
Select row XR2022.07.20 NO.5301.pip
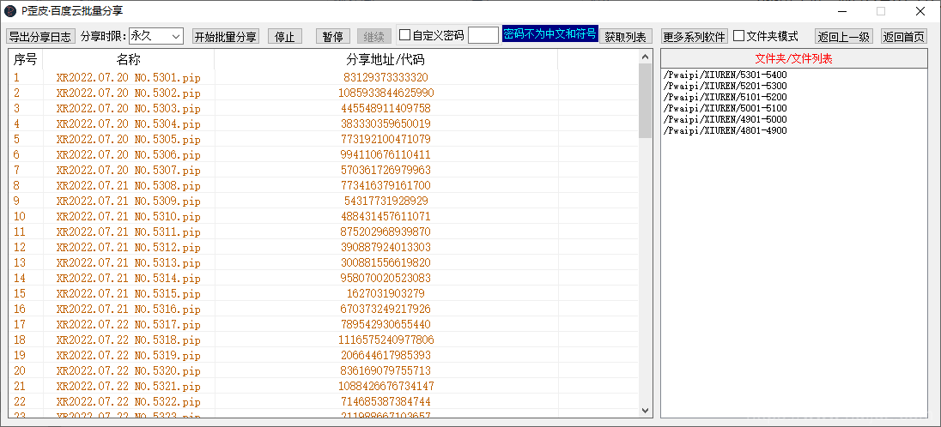[324, 77]
